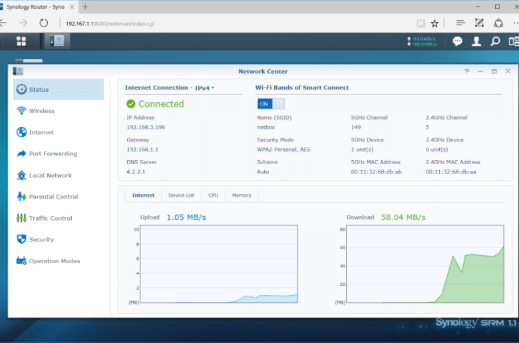The height and width of the screenshot is (343, 519).
Task: Click the Status clock icon in sidebar
Action: [x=21, y=89]
